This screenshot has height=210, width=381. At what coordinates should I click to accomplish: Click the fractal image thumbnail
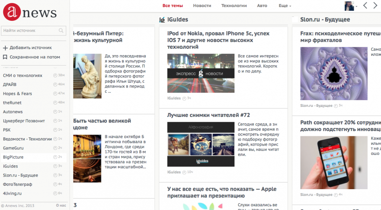pos(334,73)
